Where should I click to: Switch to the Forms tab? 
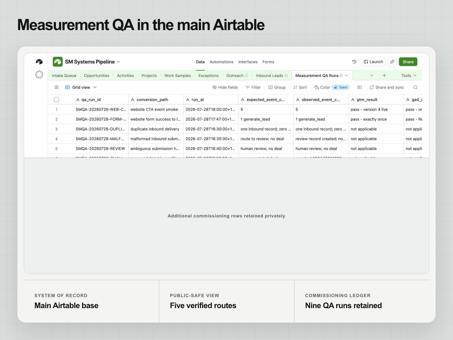[x=268, y=62]
